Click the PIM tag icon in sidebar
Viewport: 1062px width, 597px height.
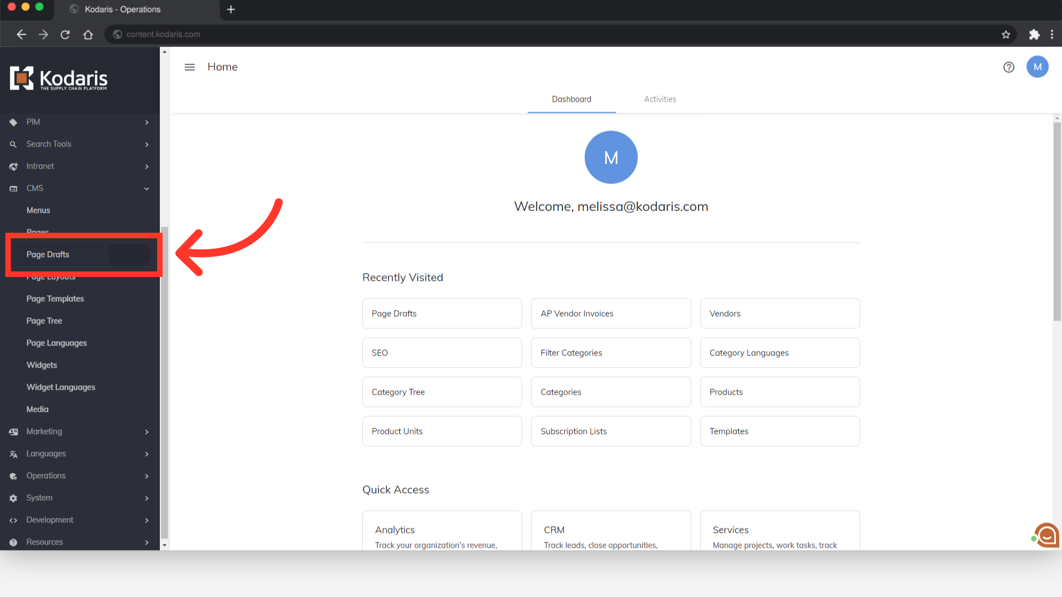click(13, 122)
